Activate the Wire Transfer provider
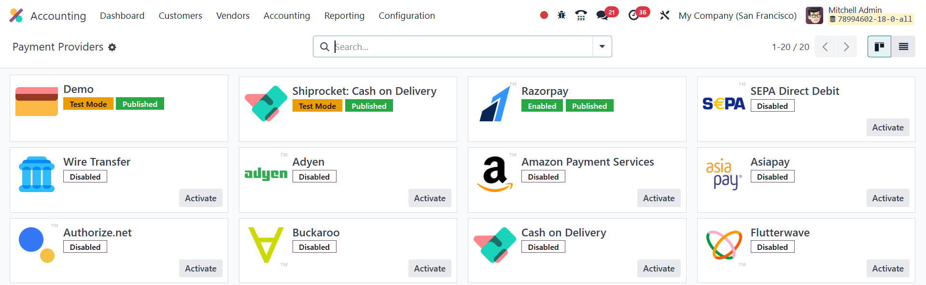Viewport: 926px width, 285px height. click(x=200, y=198)
